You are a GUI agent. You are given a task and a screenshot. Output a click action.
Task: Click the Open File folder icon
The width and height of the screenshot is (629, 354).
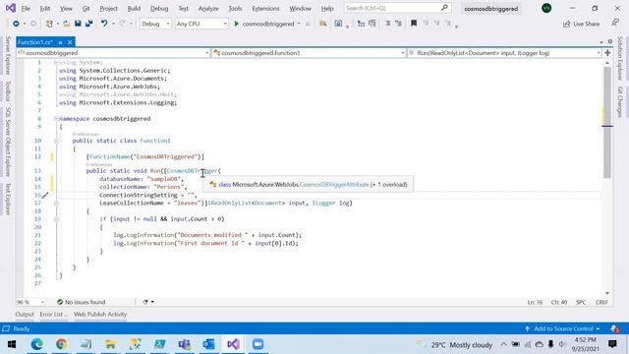click(x=67, y=24)
